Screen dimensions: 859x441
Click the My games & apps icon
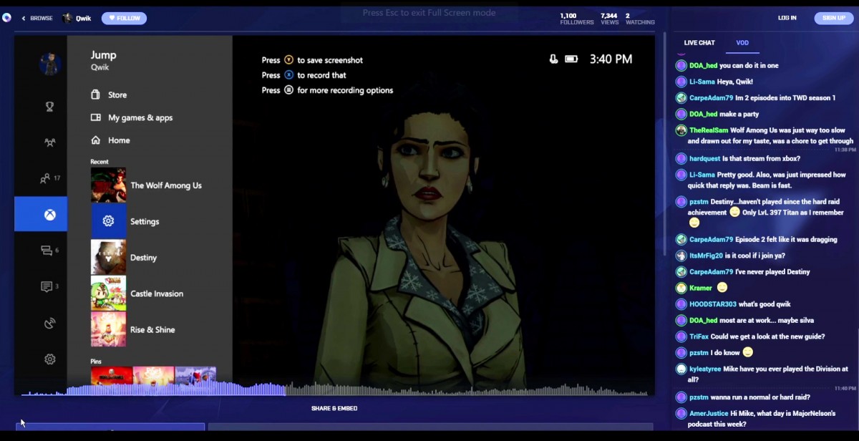point(96,117)
